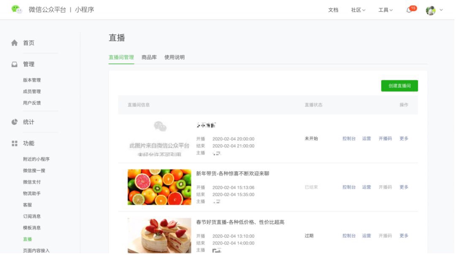The image size is (456, 255).
Task: Open 运营 for the 春节好货直播 room
Action: click(366, 236)
